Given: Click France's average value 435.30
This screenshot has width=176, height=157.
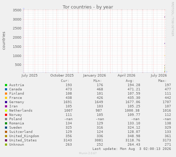Looking at the screenshot, I should pos(134,98).
